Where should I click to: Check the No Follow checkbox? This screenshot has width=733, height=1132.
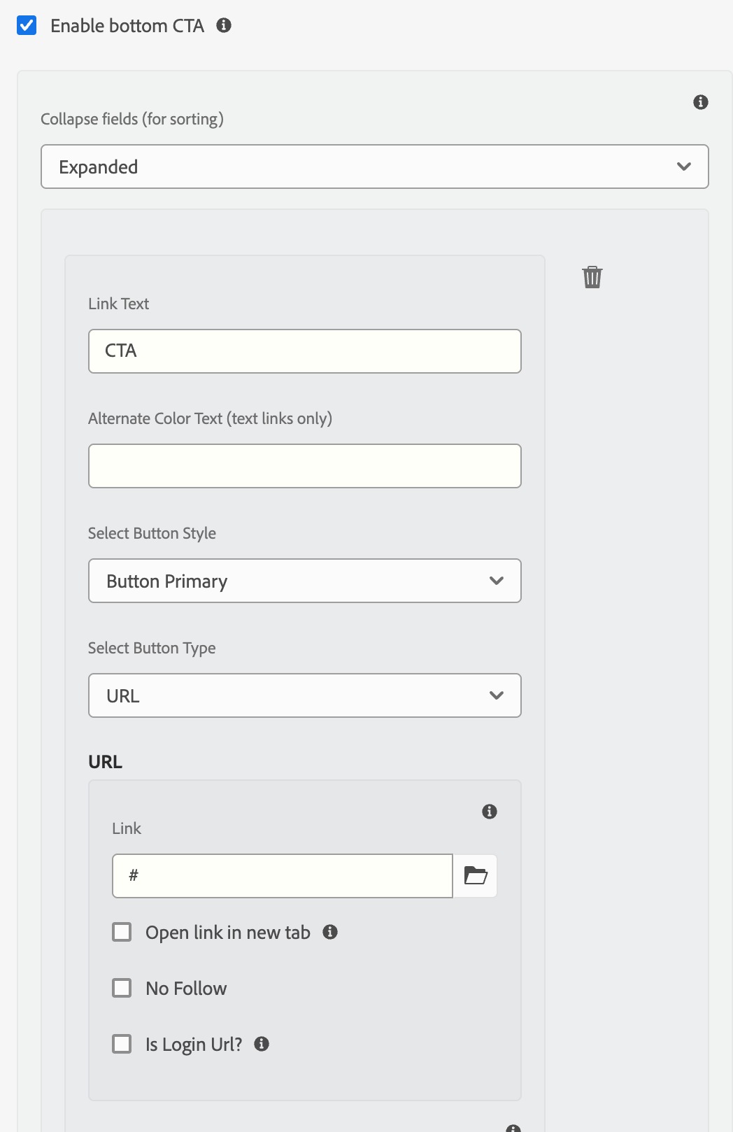tap(122, 988)
